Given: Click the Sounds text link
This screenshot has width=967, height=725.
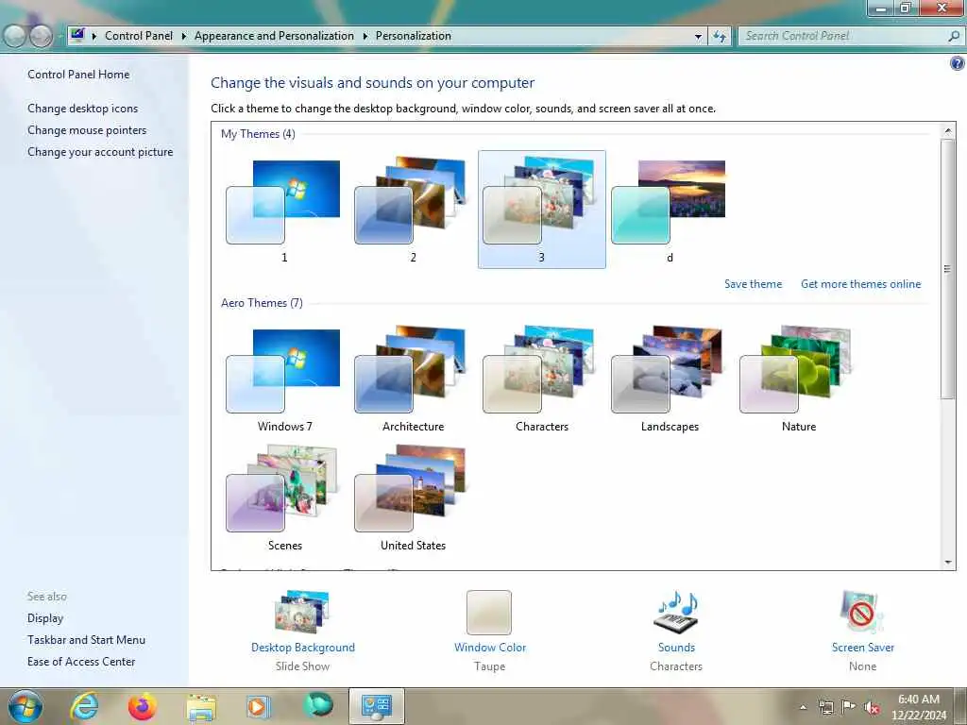Looking at the screenshot, I should [676, 648].
